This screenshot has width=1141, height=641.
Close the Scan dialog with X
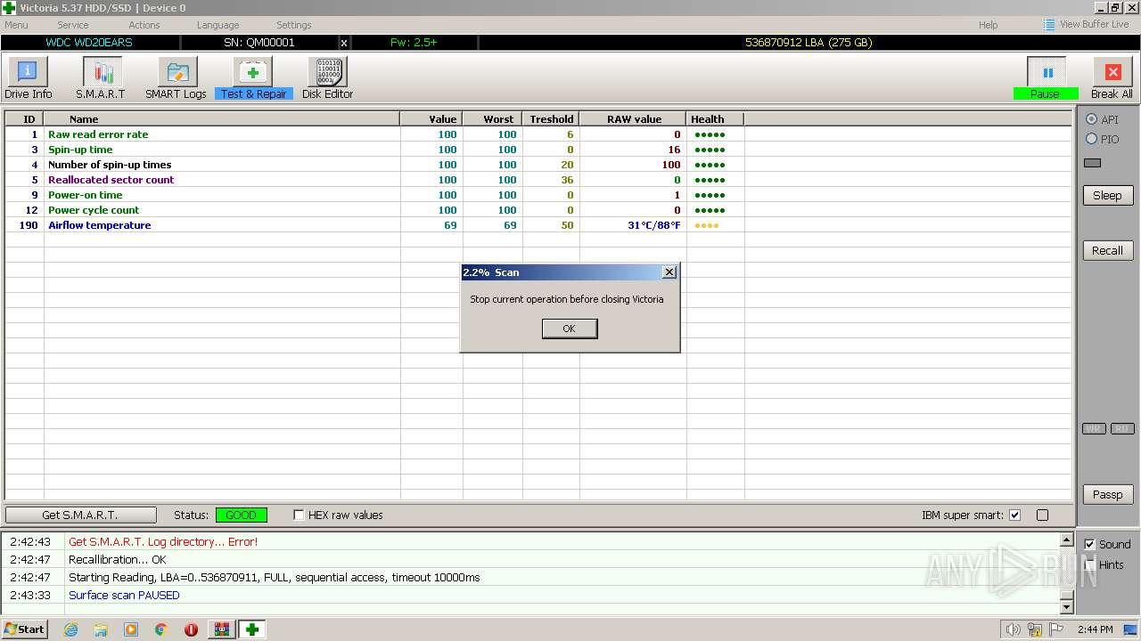pyautogui.click(x=669, y=272)
